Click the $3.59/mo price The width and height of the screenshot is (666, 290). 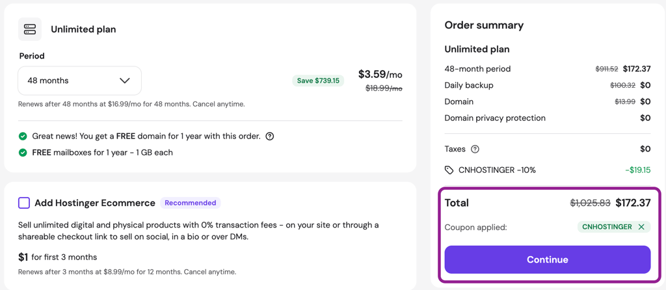click(380, 74)
